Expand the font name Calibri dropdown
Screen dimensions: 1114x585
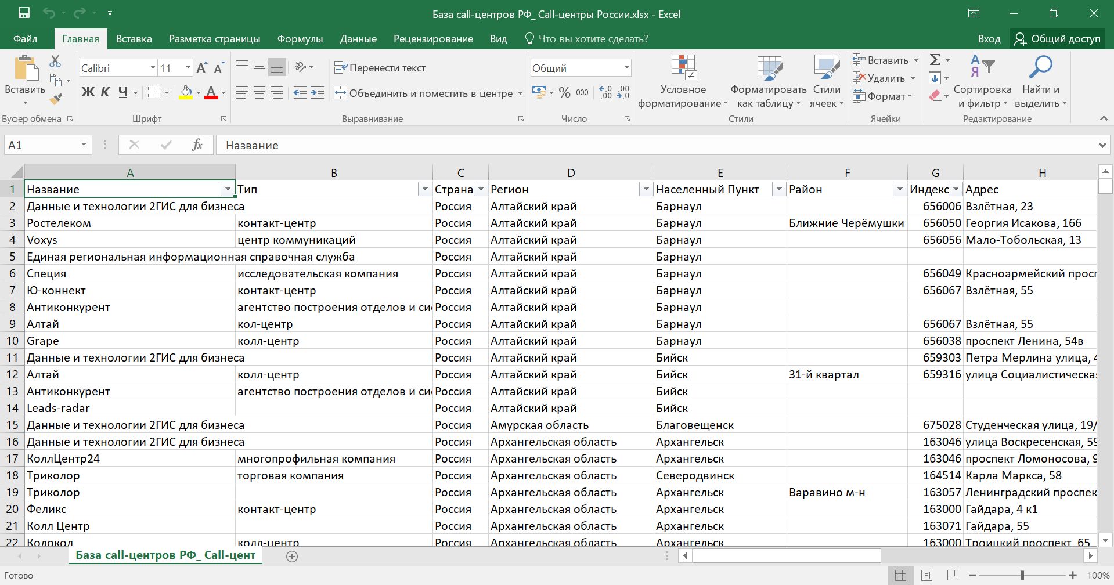153,68
